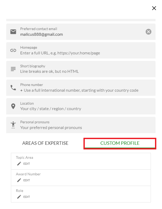The image size is (162, 209).
Task: Click the envelope icon beside contact email
Action: point(13,32)
